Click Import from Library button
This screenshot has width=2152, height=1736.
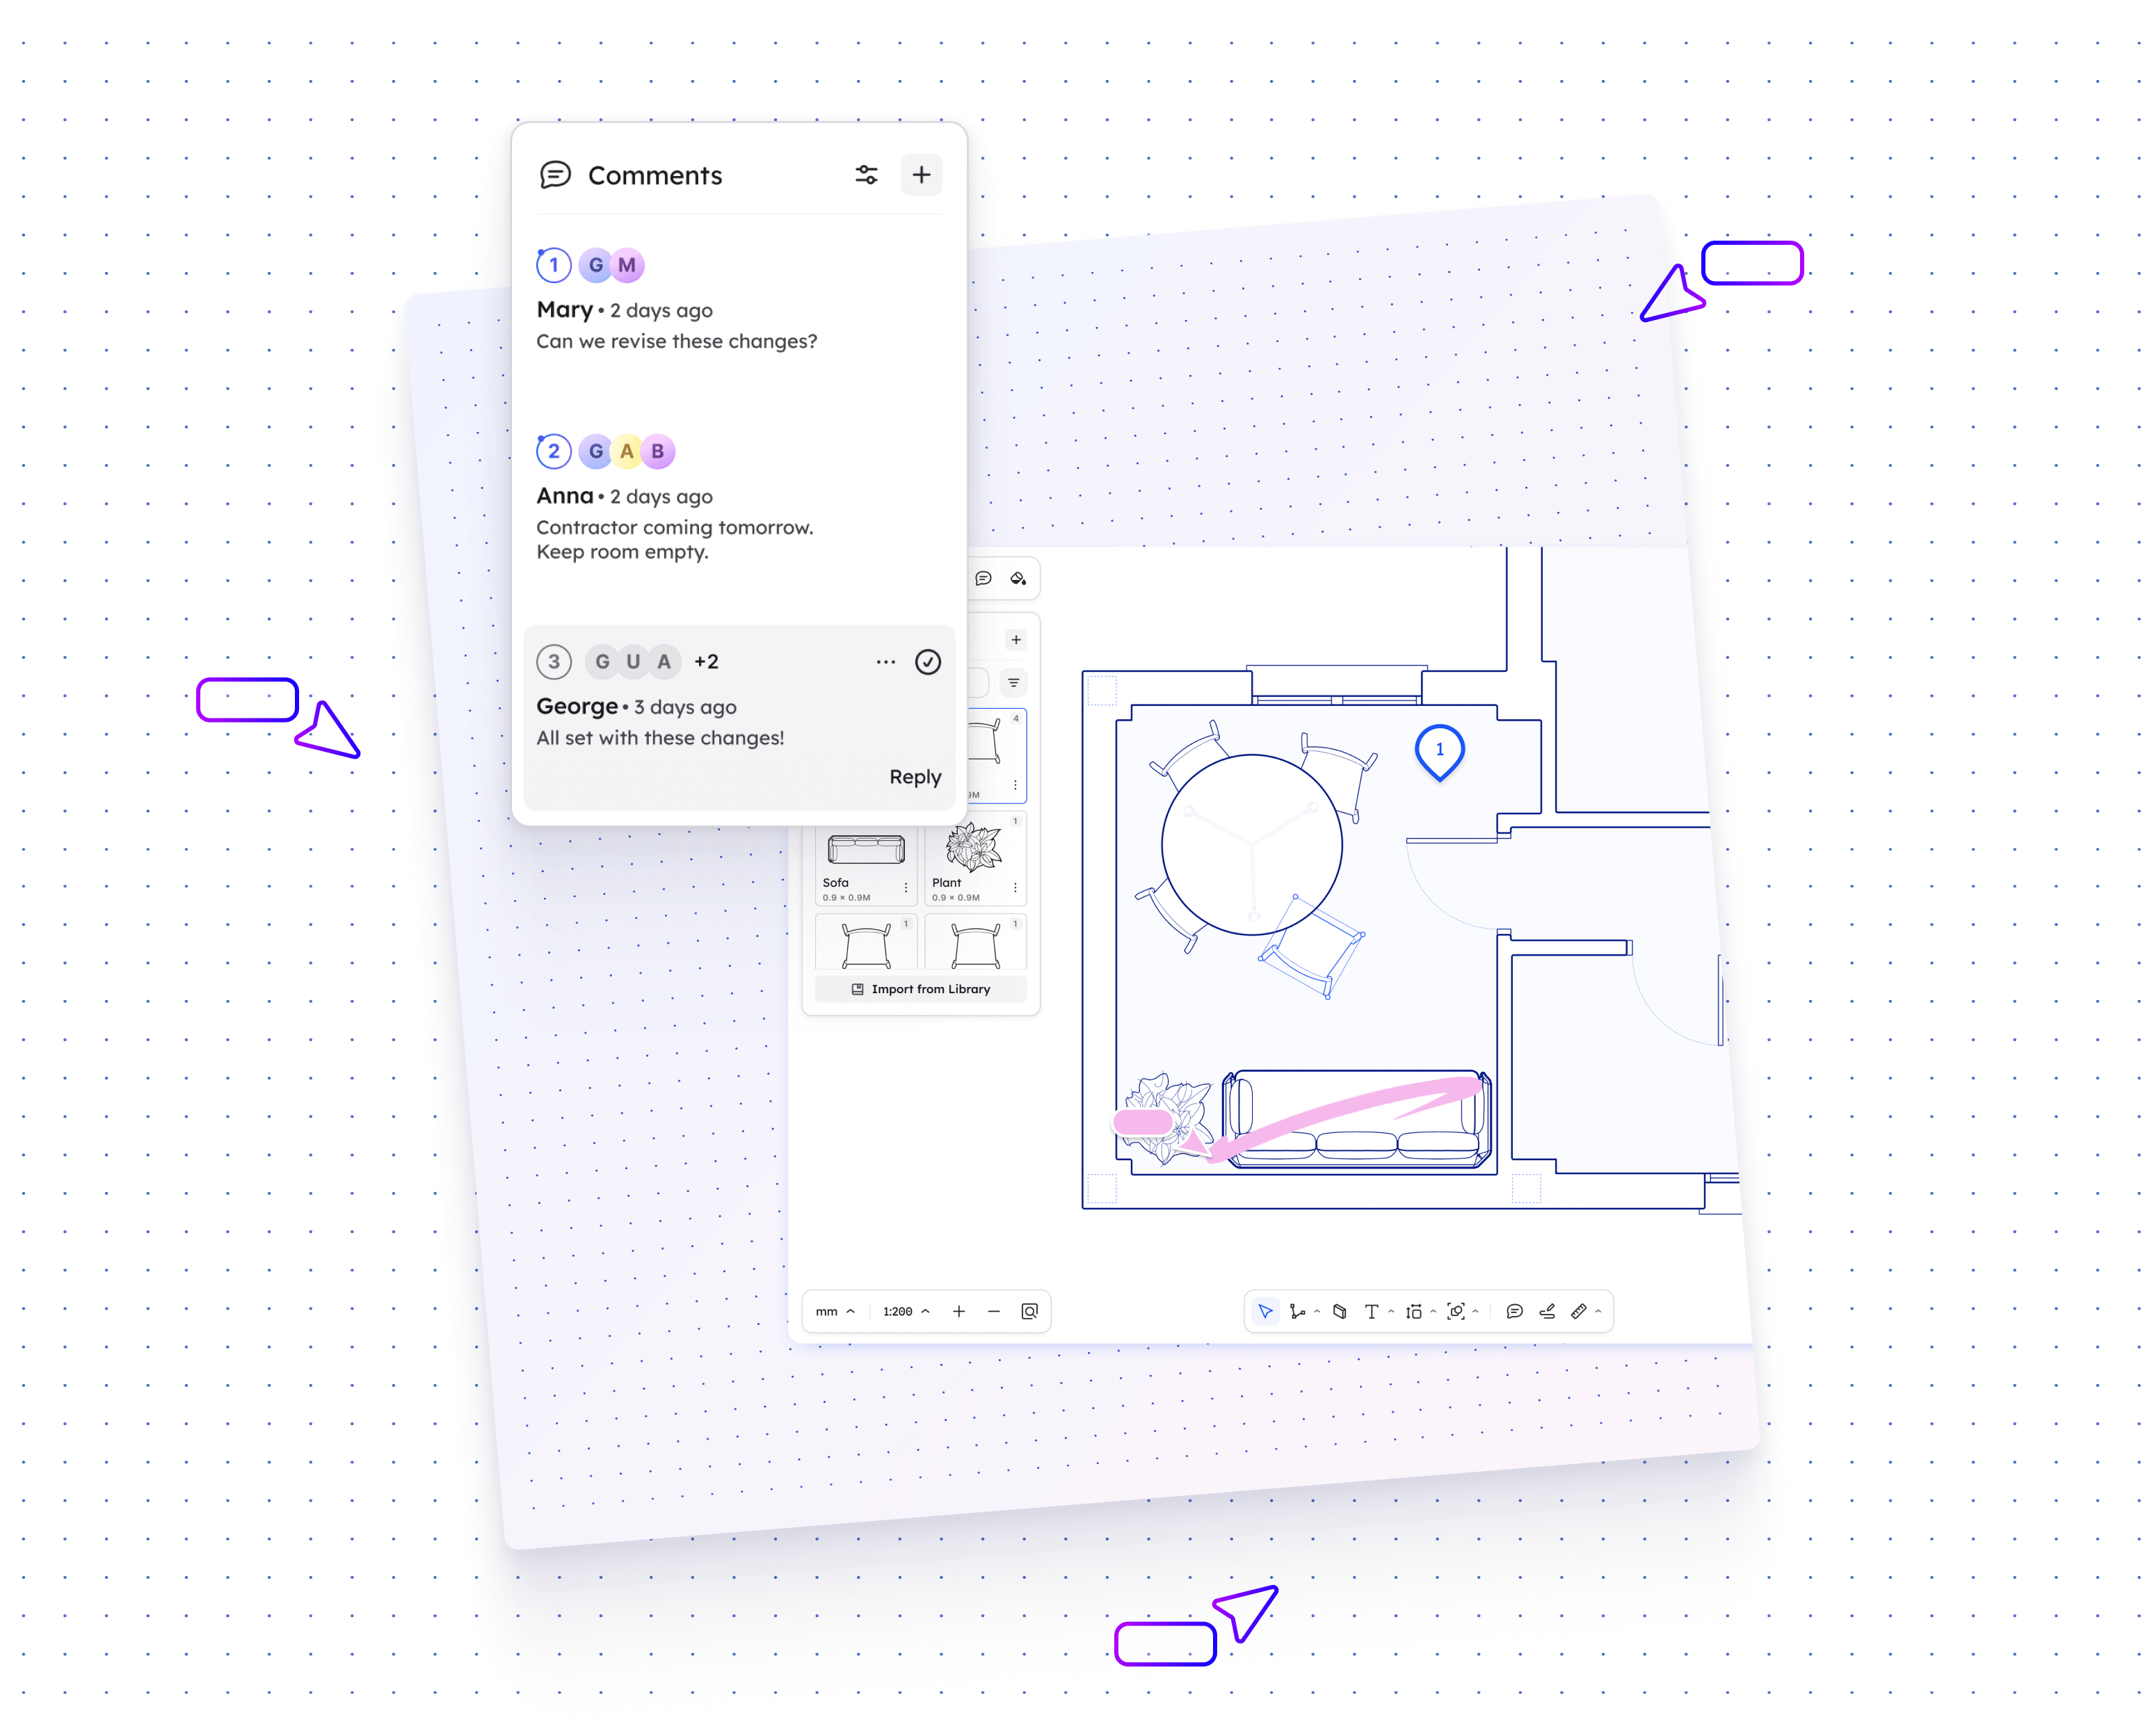pyautogui.click(x=921, y=989)
